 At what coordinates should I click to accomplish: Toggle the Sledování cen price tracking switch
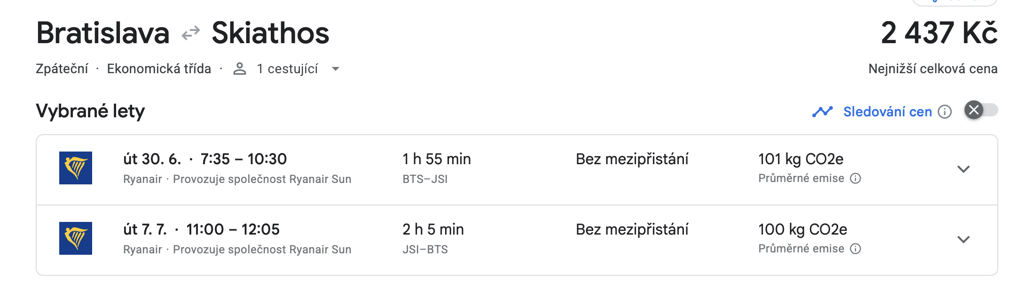pyautogui.click(x=981, y=110)
